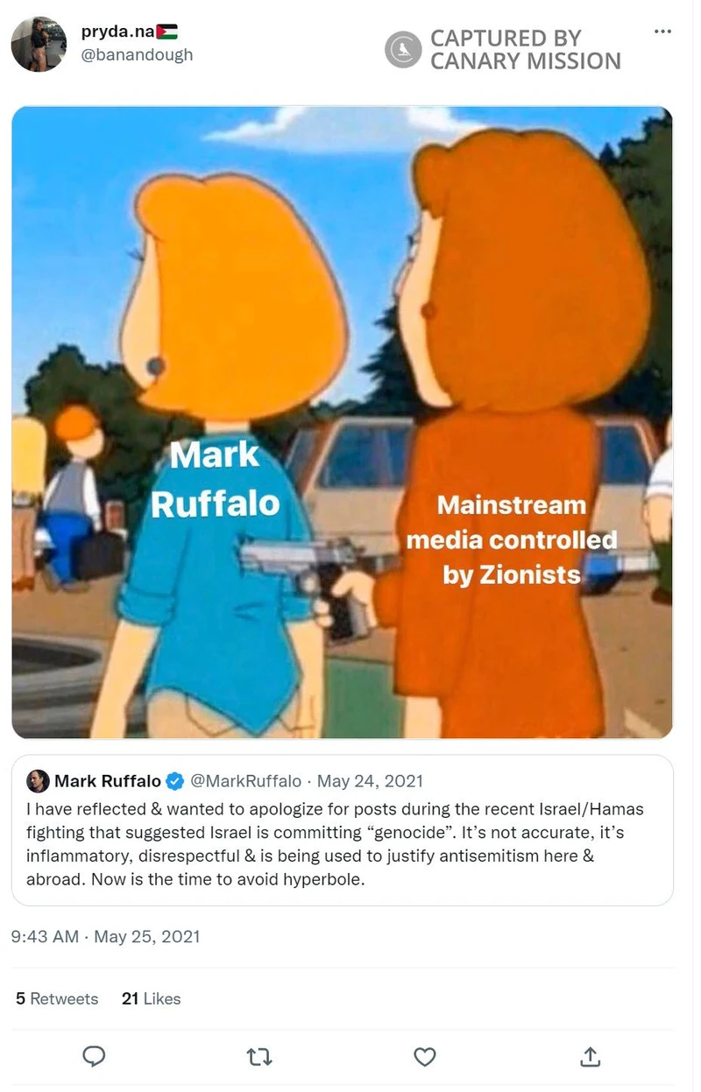This screenshot has height=1092, width=701.
Task: Open the @MarkRuffalo handle
Action: [x=245, y=780]
